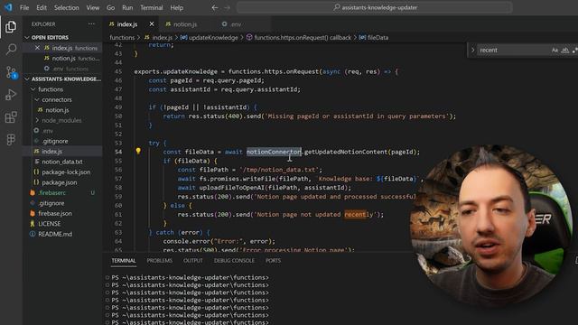578x325 pixels.
Task: Go back with the left arrow
Action: pos(215,7)
